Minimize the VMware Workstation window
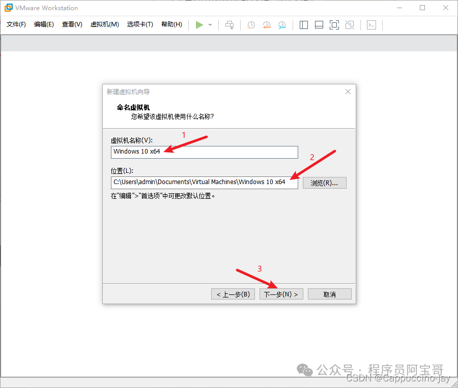The height and width of the screenshot is (388, 458). click(399, 8)
